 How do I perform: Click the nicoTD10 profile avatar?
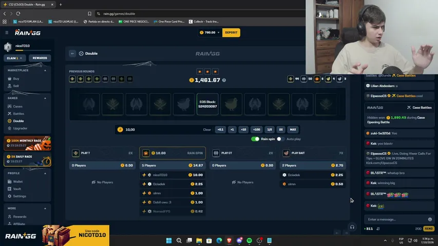pos(8,47)
